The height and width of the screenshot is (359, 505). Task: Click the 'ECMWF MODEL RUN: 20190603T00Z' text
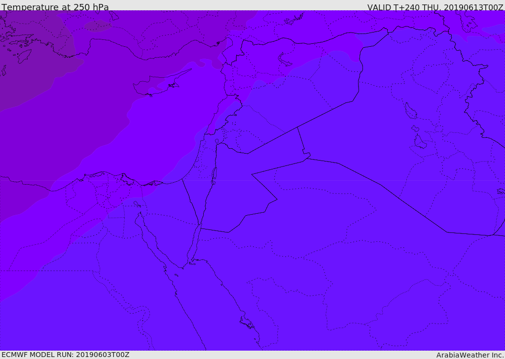(66, 355)
